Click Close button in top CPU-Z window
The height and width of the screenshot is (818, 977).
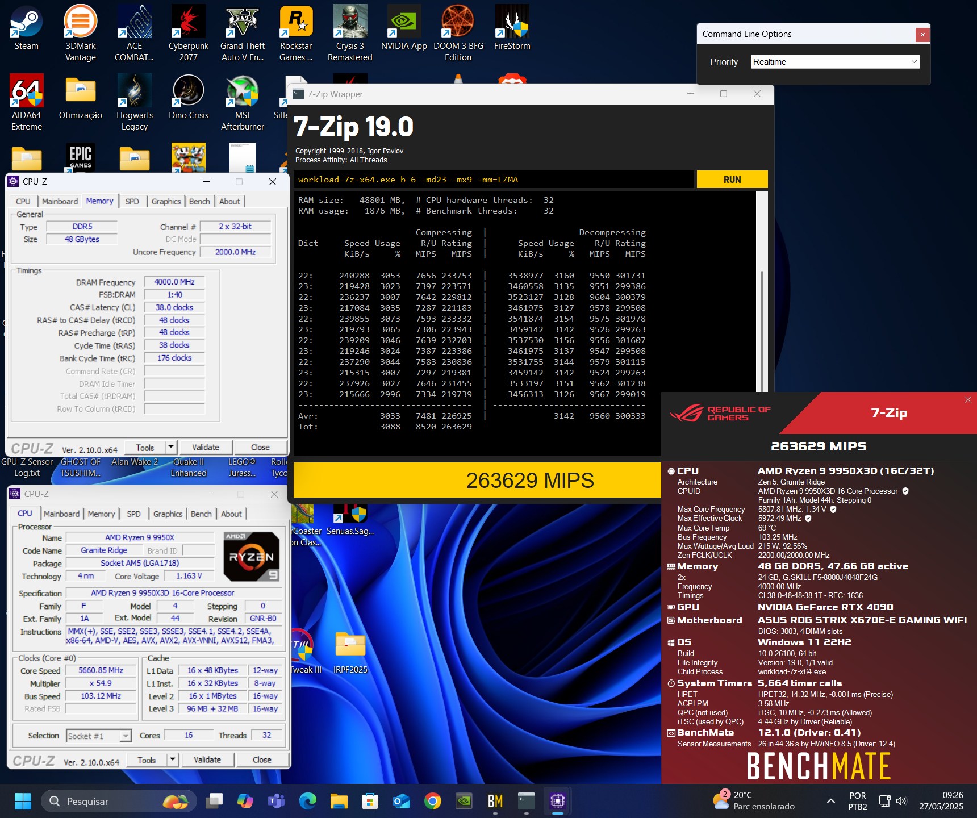[260, 447]
